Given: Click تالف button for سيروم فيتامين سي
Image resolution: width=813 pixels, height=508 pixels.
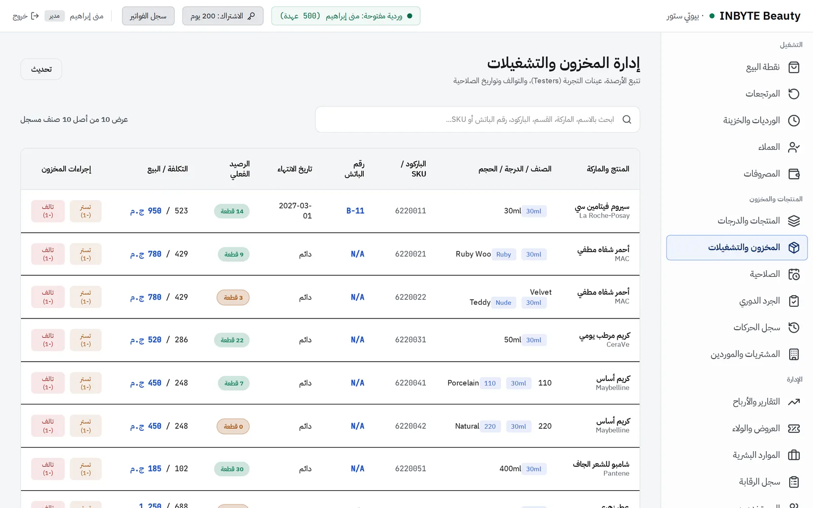Looking at the screenshot, I should tap(48, 211).
